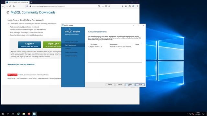Click the Next button in MySQL Installer
Screen dimensions: 207x116
pos(130,84)
